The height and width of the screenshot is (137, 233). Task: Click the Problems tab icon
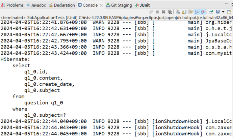click(x=3, y=5)
